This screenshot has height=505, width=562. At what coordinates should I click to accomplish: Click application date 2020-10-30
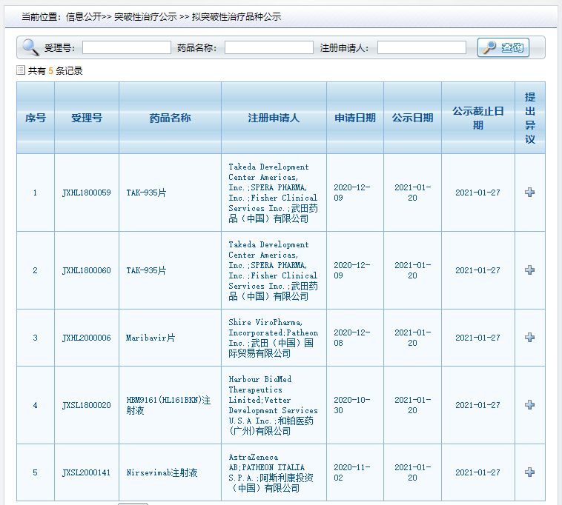tap(352, 405)
